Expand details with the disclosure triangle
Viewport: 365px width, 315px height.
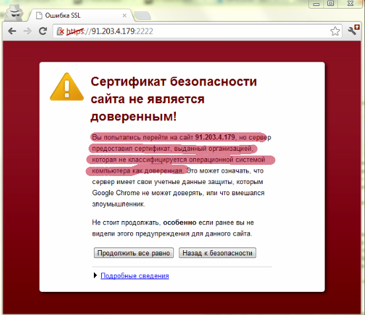[x=95, y=275]
